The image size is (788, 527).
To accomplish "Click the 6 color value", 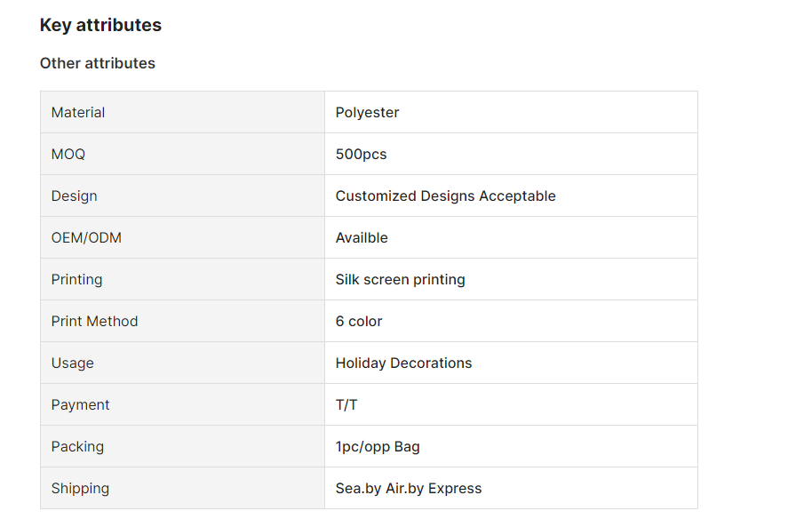I will coord(359,322).
